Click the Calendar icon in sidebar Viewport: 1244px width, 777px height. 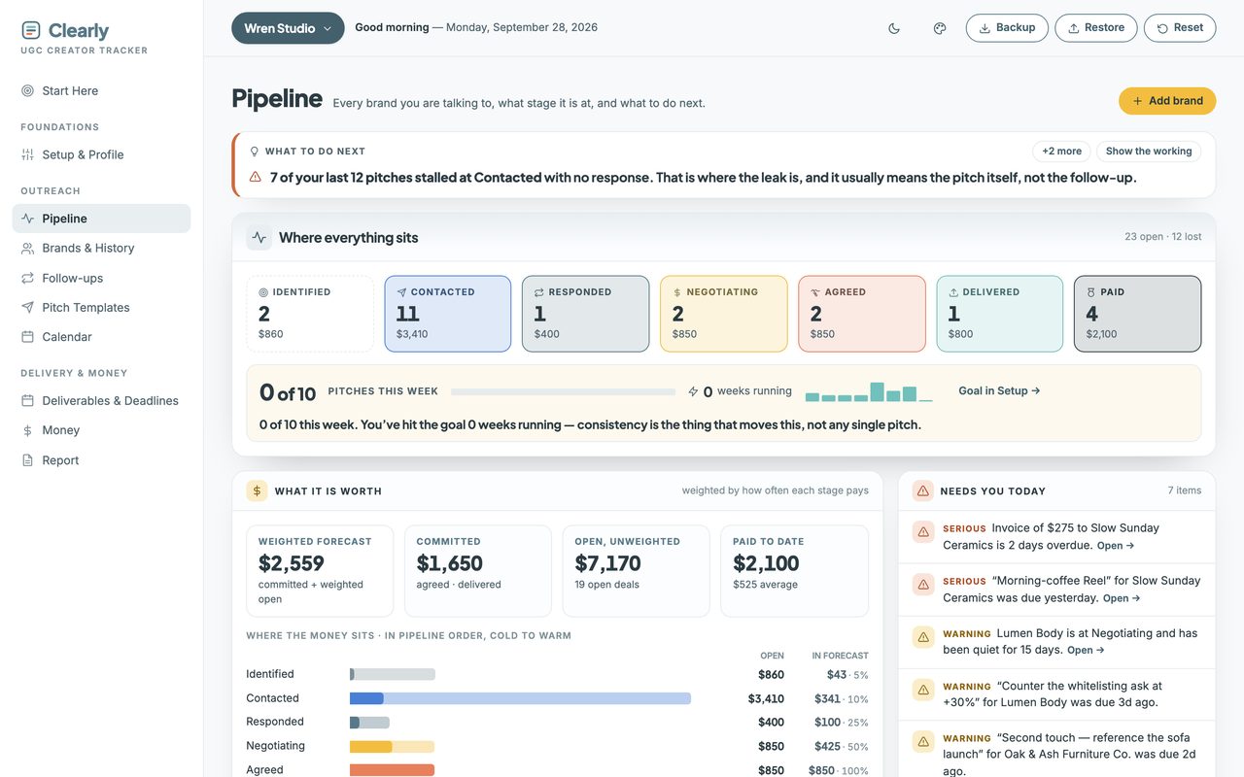27,337
